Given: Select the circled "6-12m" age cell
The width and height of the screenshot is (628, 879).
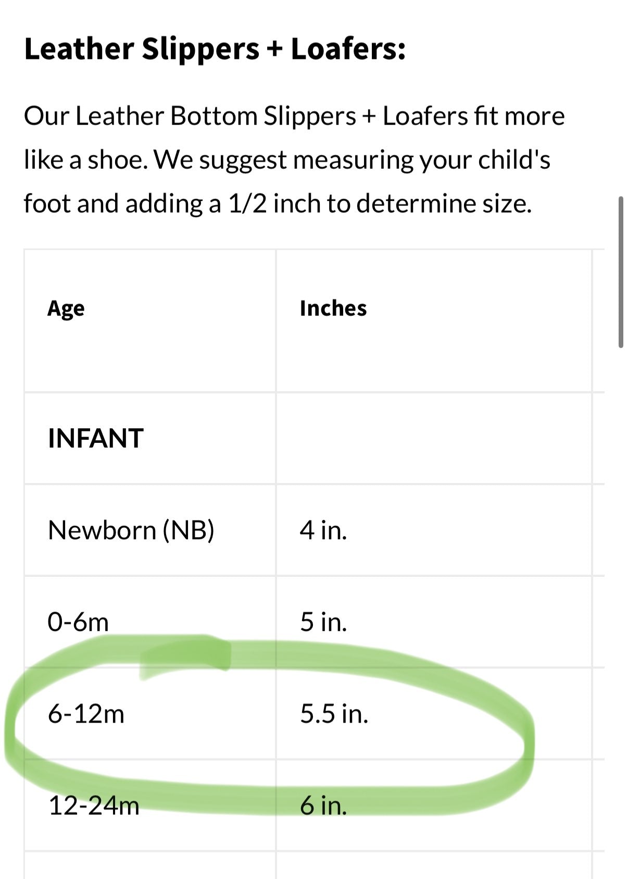Looking at the screenshot, I should [86, 713].
